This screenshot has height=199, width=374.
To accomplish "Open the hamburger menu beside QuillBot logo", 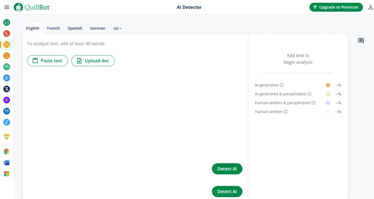I will tap(7, 7).
